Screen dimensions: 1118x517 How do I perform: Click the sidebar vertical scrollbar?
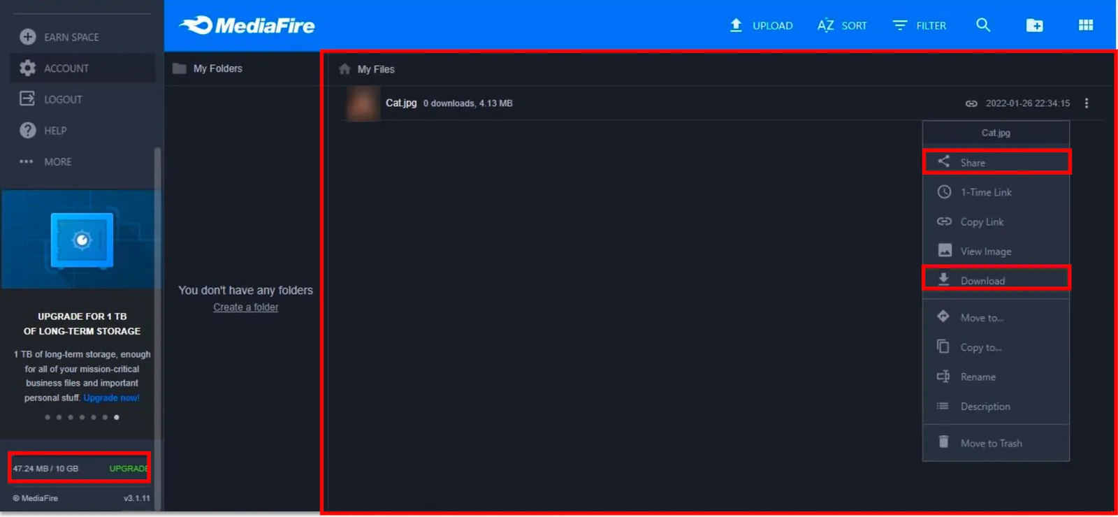click(158, 328)
